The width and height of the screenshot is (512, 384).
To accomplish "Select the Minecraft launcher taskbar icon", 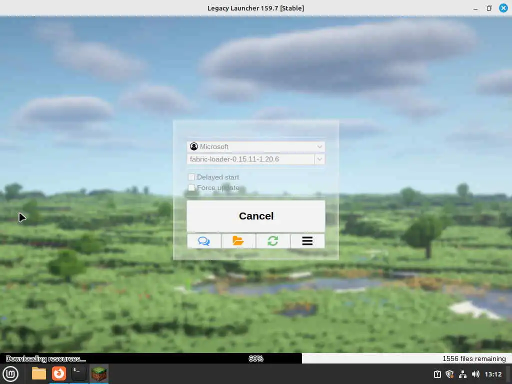I will pyautogui.click(x=99, y=373).
